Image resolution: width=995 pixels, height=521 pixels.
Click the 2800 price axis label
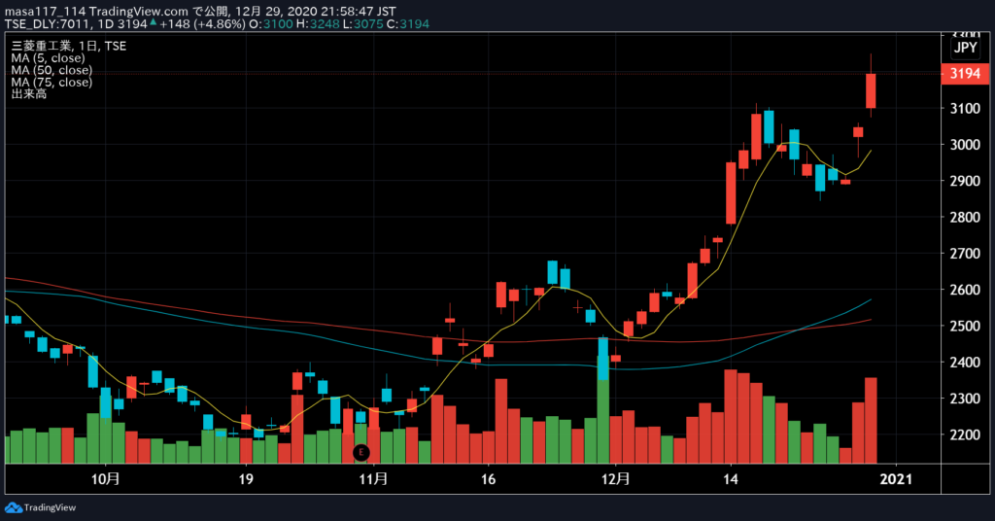pyautogui.click(x=965, y=217)
